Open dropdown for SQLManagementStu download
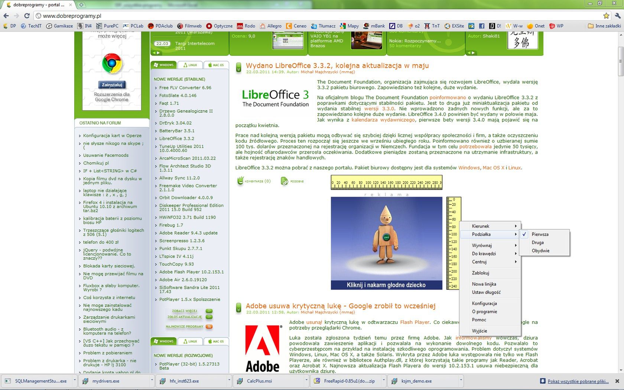 coord(75,380)
